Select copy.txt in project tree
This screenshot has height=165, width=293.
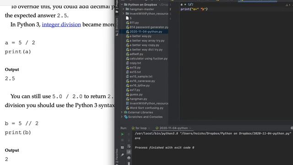pos(134,63)
